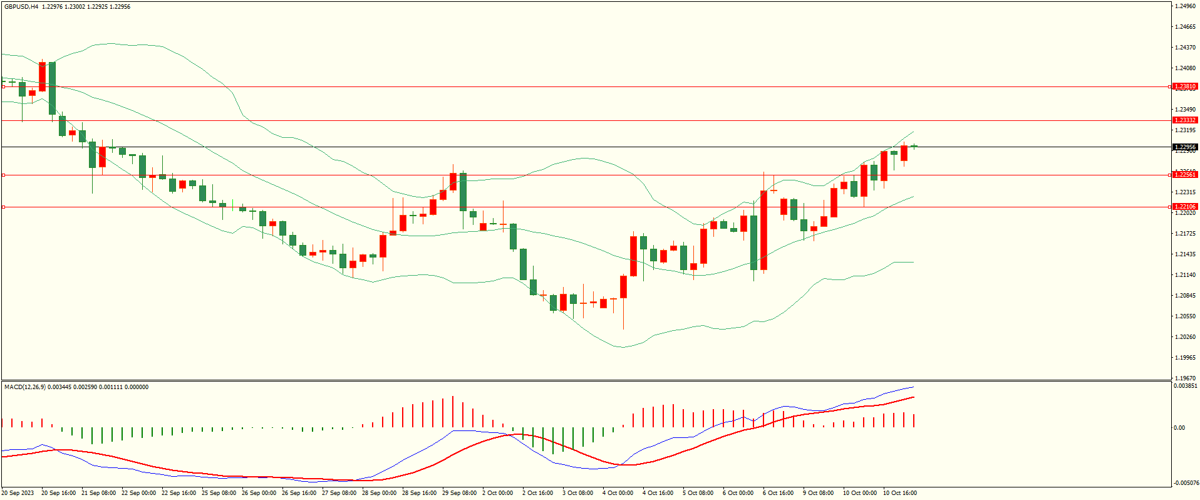
Task: Click the 29 Sep 08:00 time label
Action: pyautogui.click(x=459, y=493)
